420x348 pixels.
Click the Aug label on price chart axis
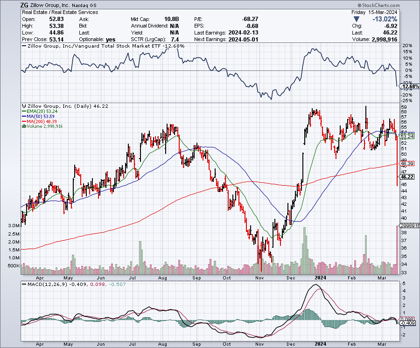tap(162, 278)
